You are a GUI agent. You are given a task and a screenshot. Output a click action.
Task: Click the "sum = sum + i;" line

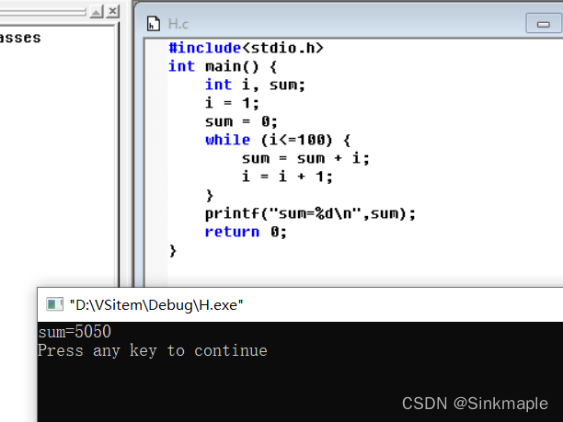[305, 158]
